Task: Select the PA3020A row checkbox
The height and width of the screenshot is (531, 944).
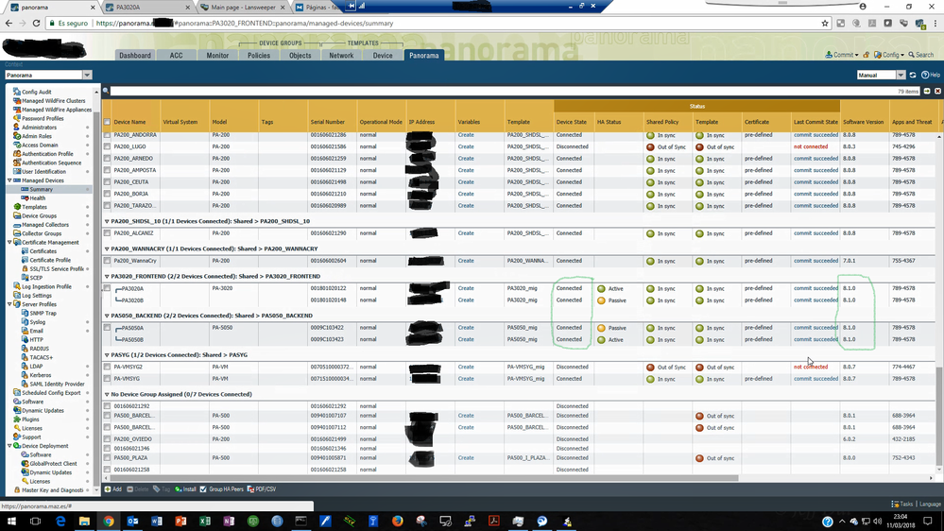Action: point(107,288)
